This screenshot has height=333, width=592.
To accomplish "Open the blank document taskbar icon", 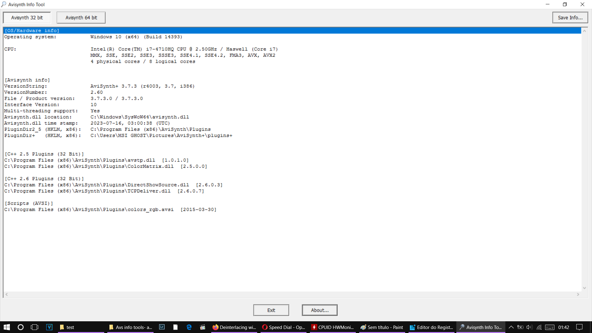I will click(175, 327).
